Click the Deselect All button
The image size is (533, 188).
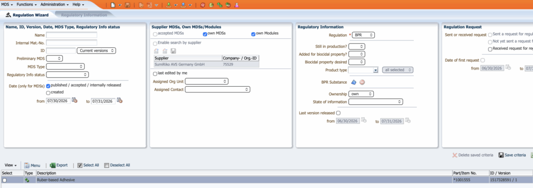(x=117, y=165)
